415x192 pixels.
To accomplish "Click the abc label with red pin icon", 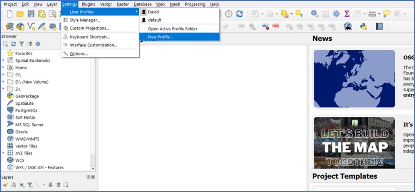I will pos(265,26).
